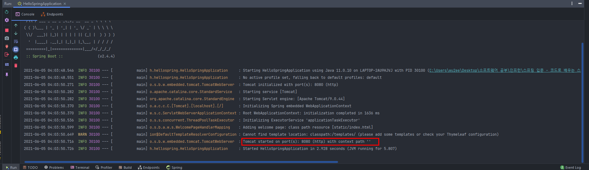The height and width of the screenshot is (170, 589).
Task: Click 'Starting service [Tomcat]' log message
Action: (270, 92)
